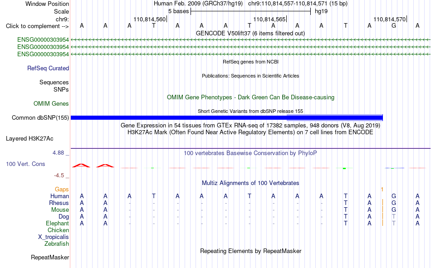Click the H3K27Ac Mark ENCODE track title
This screenshot has width=431, height=268.
click(250, 132)
